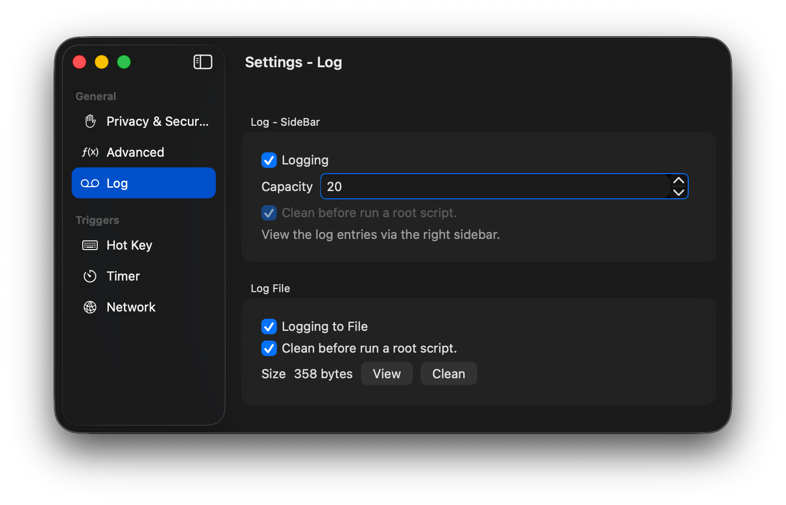The width and height of the screenshot is (786, 505).
Task: Click the Privacy & Security hand icon
Action: click(x=90, y=121)
